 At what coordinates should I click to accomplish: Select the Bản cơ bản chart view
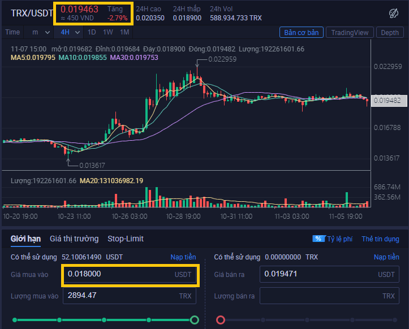coord(302,33)
